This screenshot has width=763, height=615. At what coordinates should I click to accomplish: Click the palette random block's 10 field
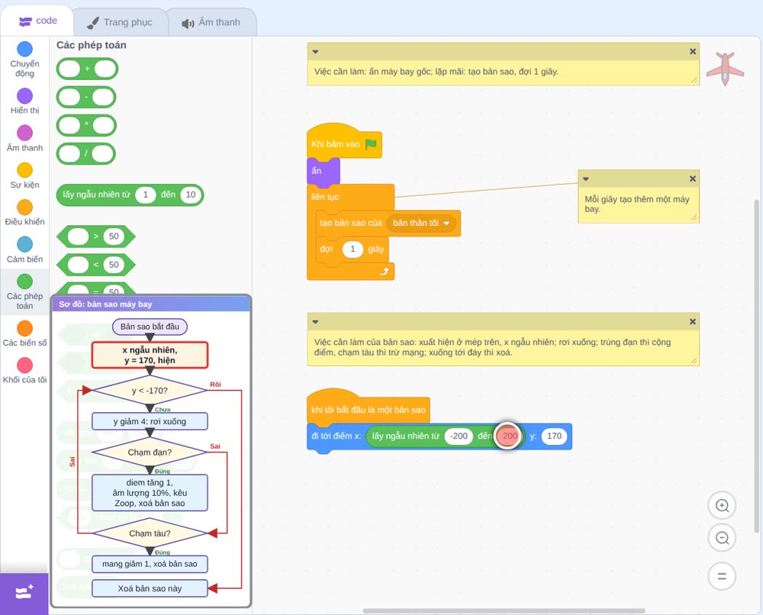click(x=190, y=195)
